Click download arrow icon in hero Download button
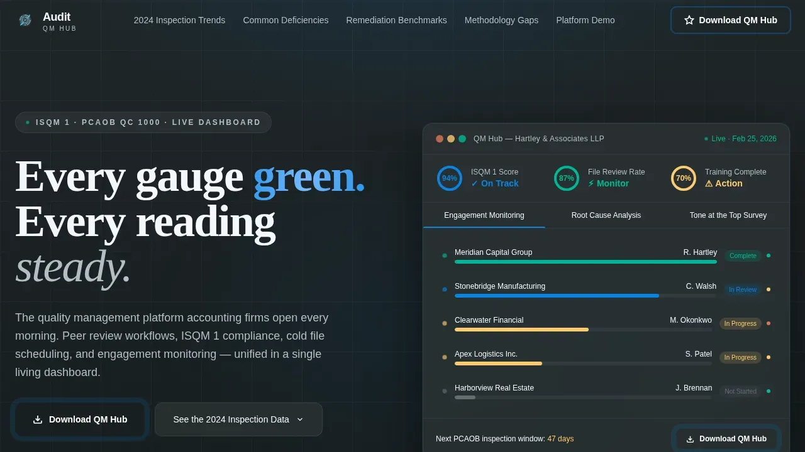This screenshot has height=452, width=805. 38,419
